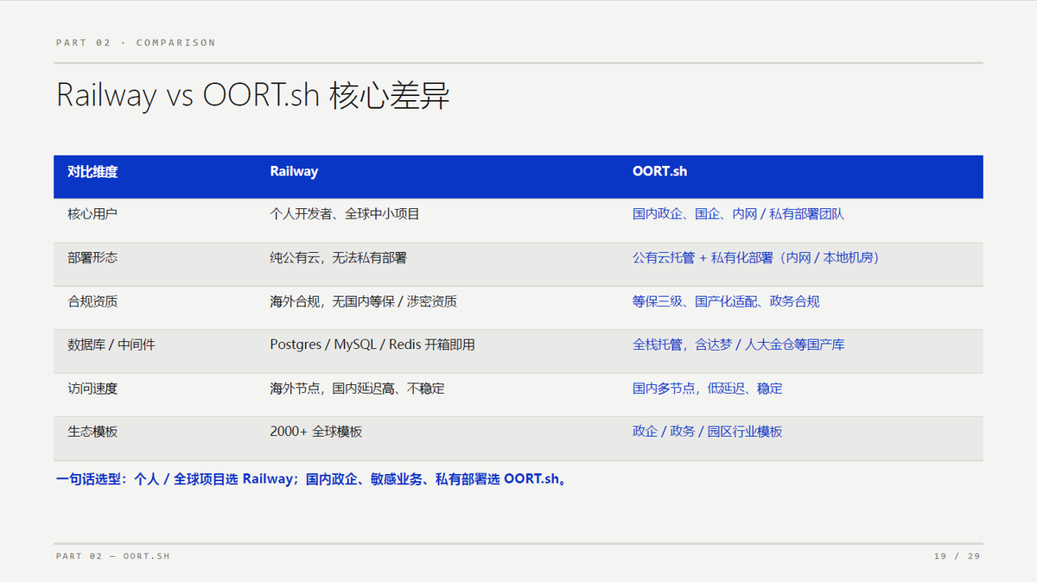Viewport: 1037px width, 582px height.
Task: Click the footer label 'PART 02 — OORT.SH'
Action: [x=113, y=556]
